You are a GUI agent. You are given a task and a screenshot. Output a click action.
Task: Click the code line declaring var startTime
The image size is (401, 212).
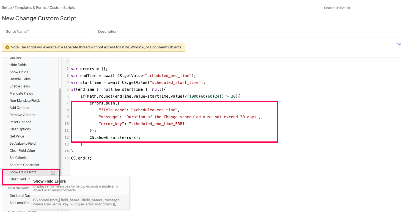pos(138,82)
